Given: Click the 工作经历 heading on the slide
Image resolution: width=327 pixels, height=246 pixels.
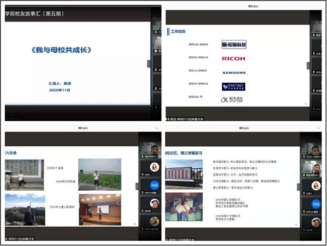Looking at the screenshot, I should tap(178, 32).
